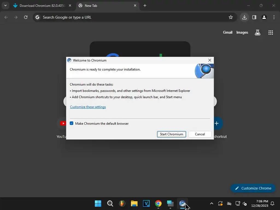
Task: Open Vegas Pro from taskbar
Action: pos(146,203)
